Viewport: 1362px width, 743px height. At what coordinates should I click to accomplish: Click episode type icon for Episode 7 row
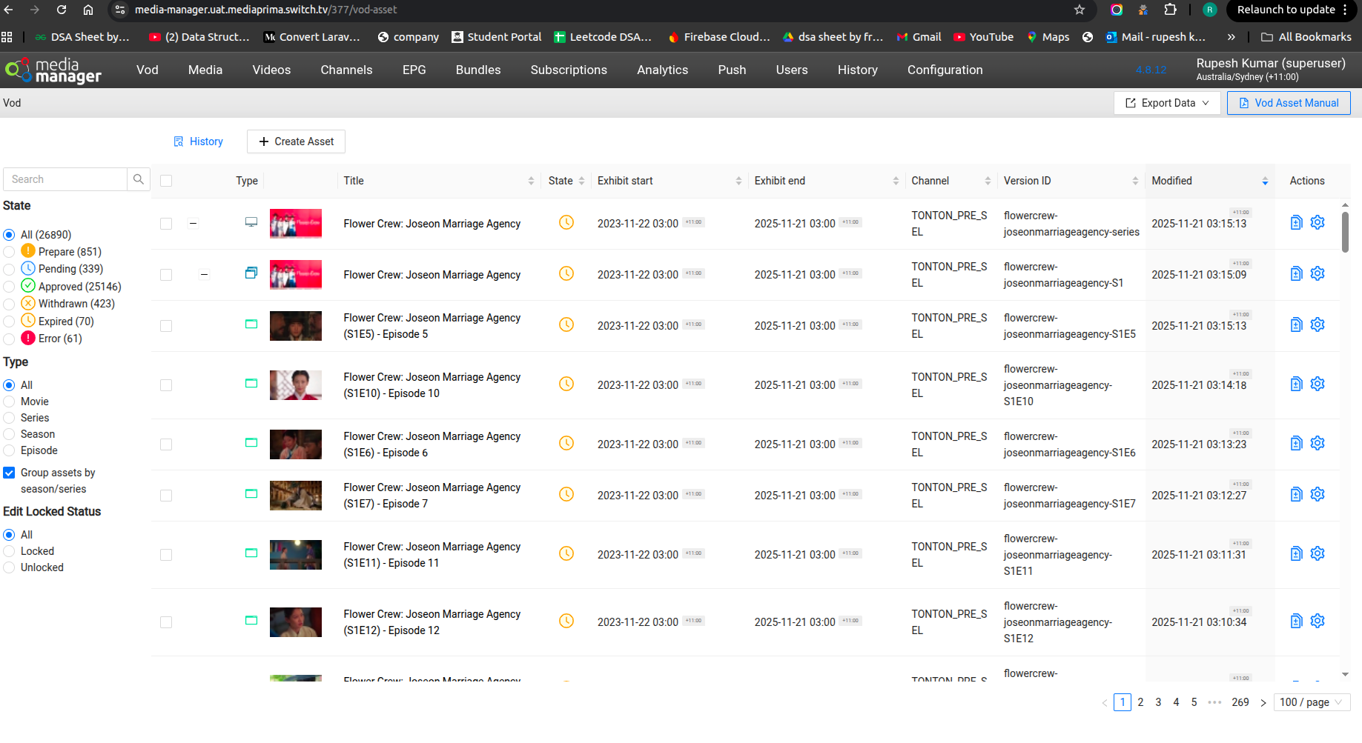pos(251,494)
